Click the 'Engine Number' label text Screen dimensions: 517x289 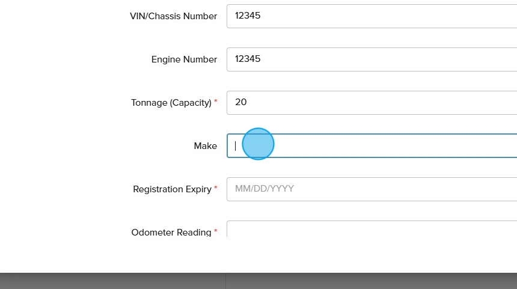(x=184, y=59)
